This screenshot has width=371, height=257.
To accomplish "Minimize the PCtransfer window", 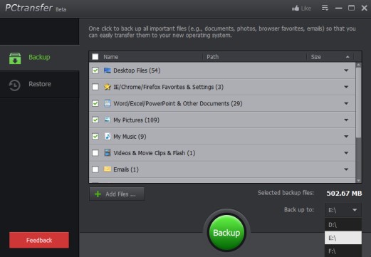I will (x=338, y=9).
